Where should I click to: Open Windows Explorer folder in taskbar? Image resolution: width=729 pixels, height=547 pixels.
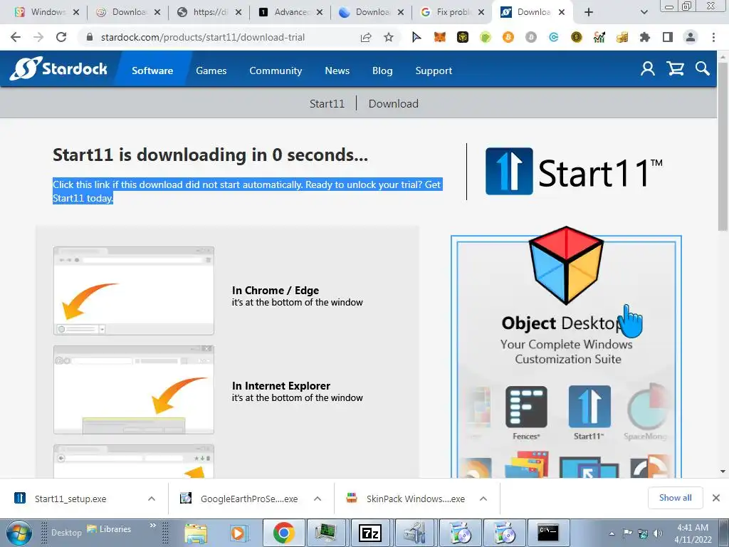[196, 533]
